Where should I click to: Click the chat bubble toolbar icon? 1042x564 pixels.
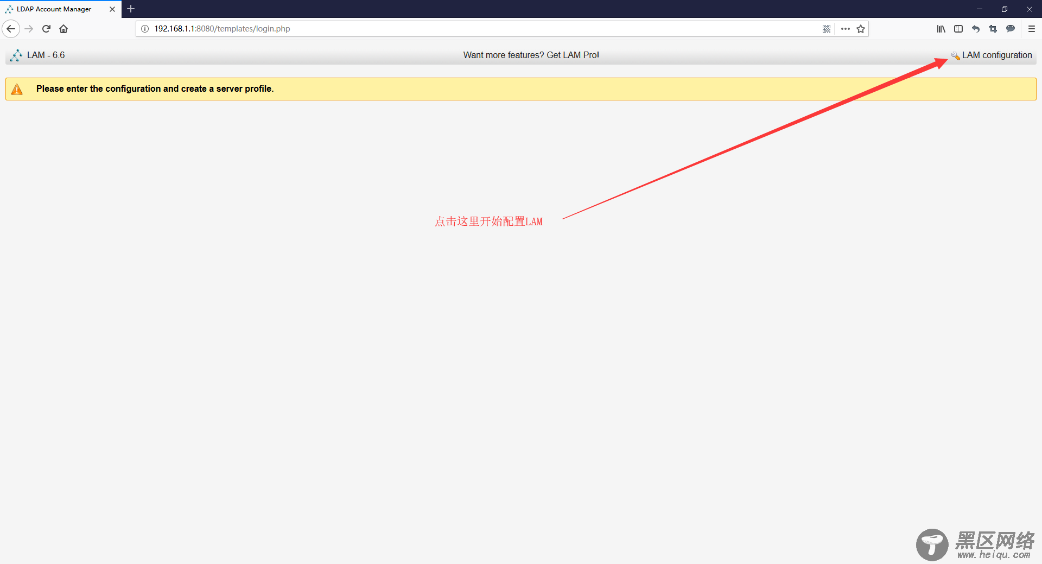tap(1011, 29)
